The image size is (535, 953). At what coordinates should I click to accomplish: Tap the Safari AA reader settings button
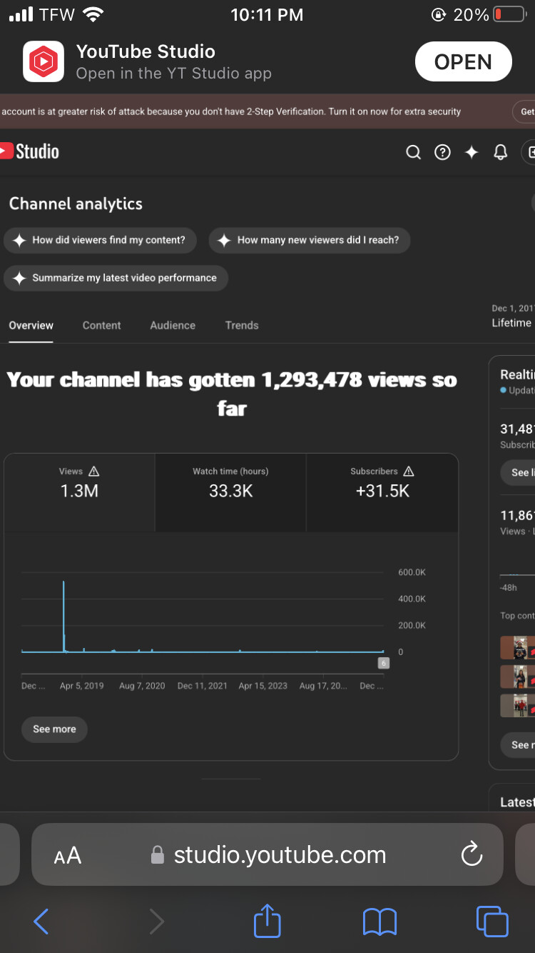[x=68, y=855]
